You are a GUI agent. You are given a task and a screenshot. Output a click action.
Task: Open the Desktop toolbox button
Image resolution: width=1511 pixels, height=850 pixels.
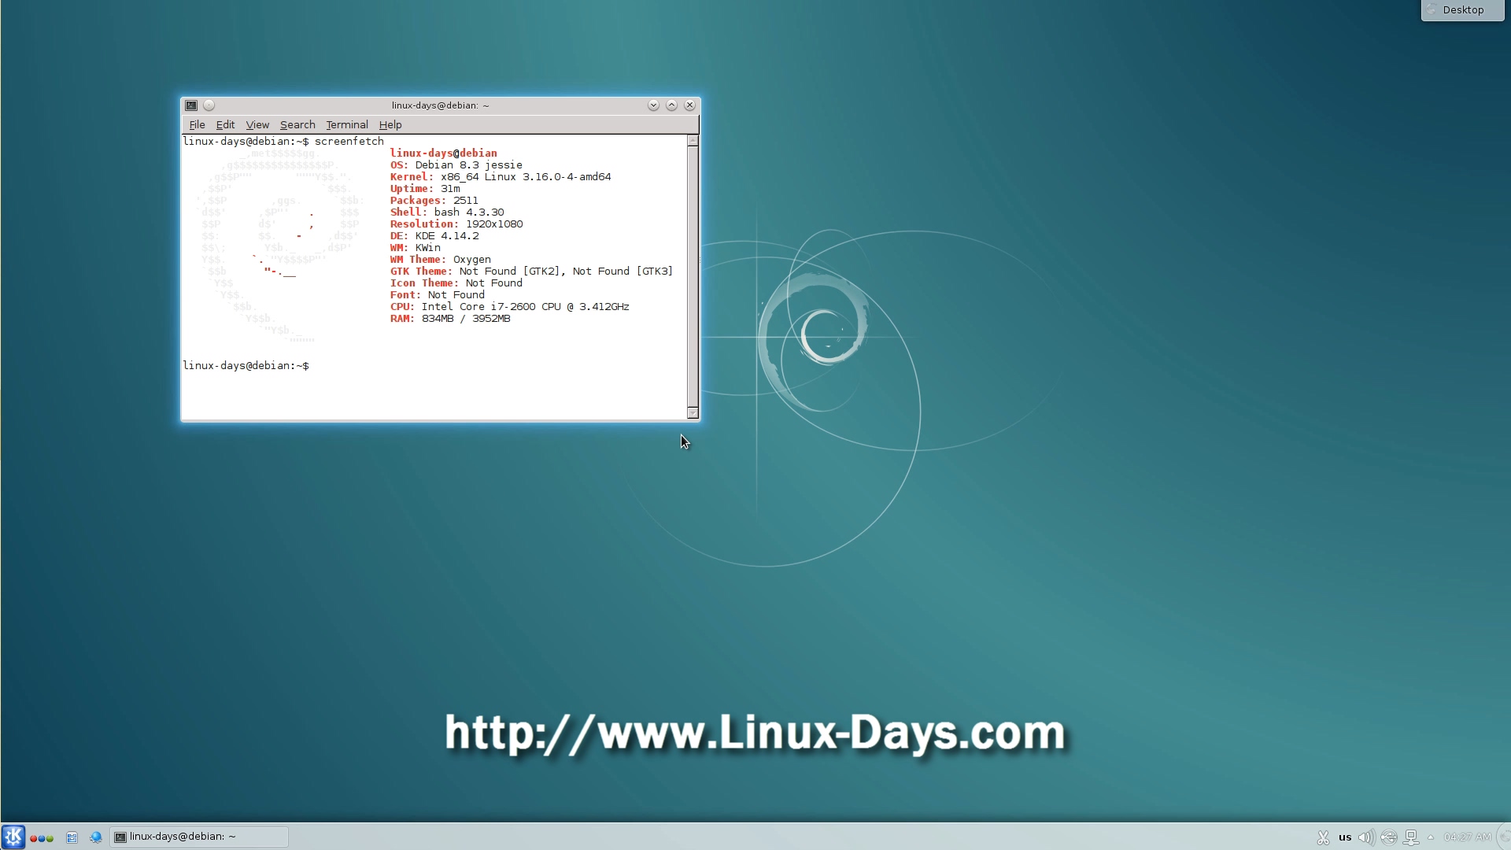(1462, 10)
